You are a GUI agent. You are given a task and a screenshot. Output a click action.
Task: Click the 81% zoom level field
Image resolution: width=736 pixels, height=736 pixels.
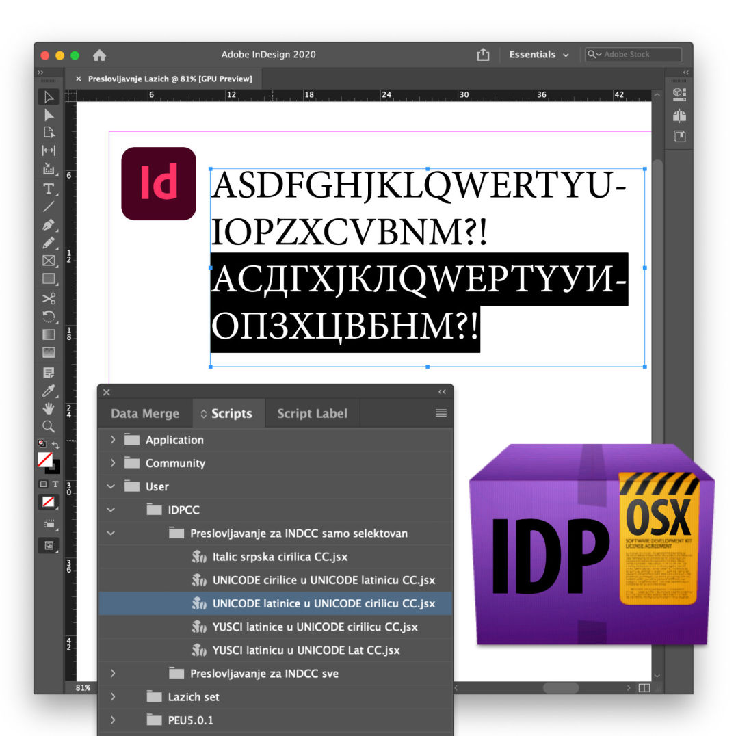(x=83, y=687)
